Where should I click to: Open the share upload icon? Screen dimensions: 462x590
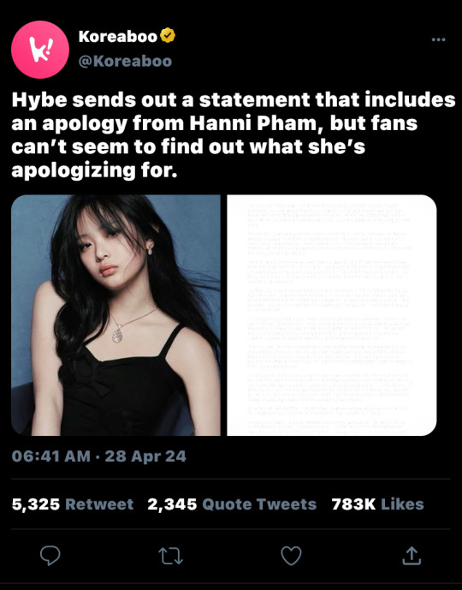click(x=412, y=556)
